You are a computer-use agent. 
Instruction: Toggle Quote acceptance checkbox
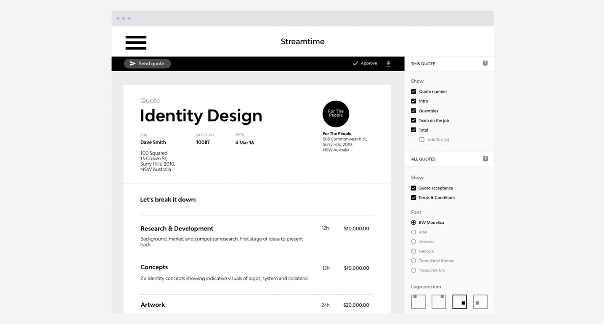[413, 188]
